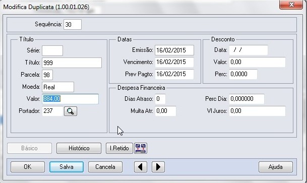Image resolution: width=307 pixels, height=183 pixels.
Task: Go to previous record with left arrow
Action: pyautogui.click(x=141, y=167)
